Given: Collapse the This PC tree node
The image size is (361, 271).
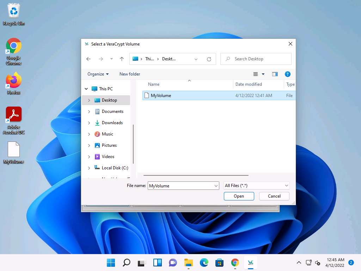Looking at the screenshot, I should click(x=86, y=89).
